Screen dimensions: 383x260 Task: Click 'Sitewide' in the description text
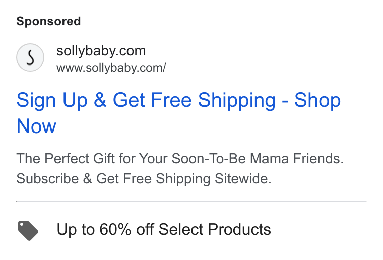(243, 179)
